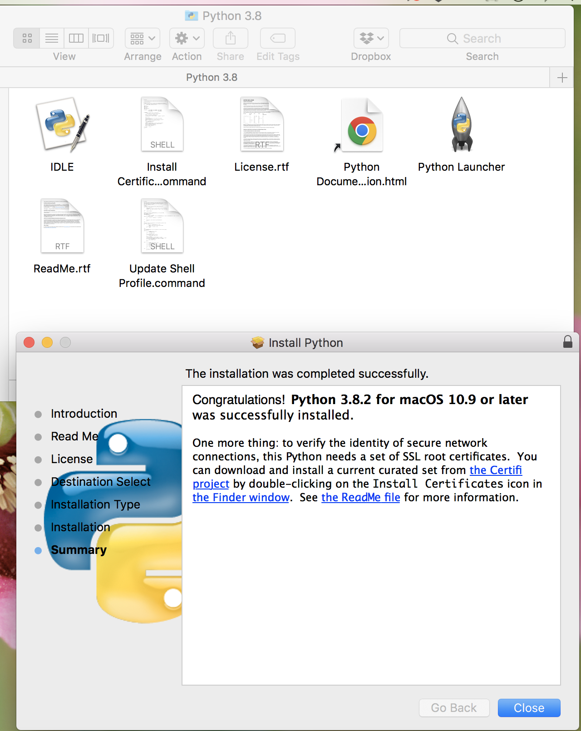Image resolution: width=581 pixels, height=731 pixels.
Task: Click the Finder Search field
Action: tap(483, 38)
